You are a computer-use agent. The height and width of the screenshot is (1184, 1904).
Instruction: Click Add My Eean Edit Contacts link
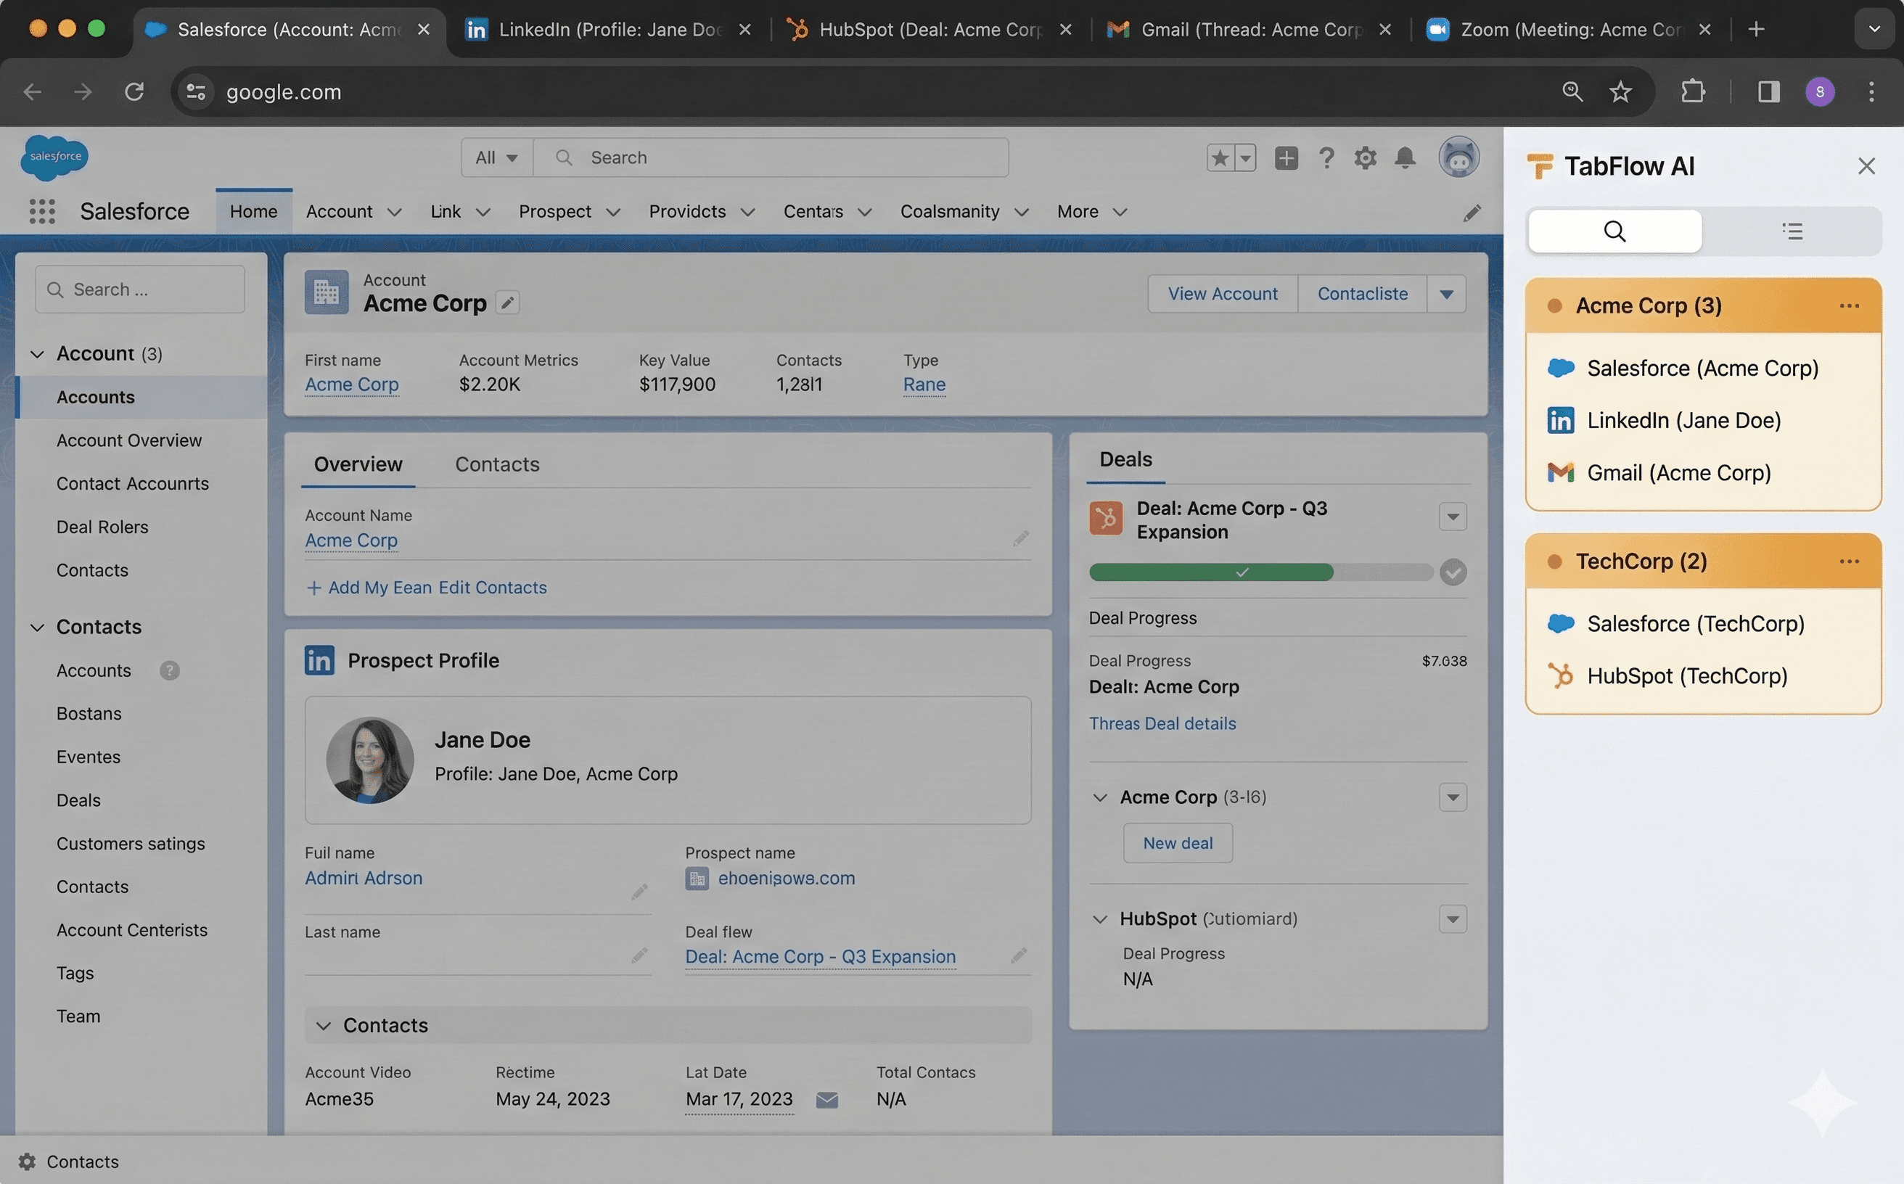click(426, 588)
